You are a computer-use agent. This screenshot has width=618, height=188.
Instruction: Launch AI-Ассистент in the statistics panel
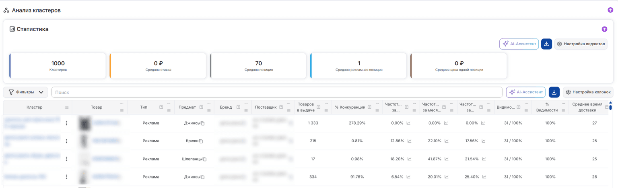pyautogui.click(x=519, y=44)
